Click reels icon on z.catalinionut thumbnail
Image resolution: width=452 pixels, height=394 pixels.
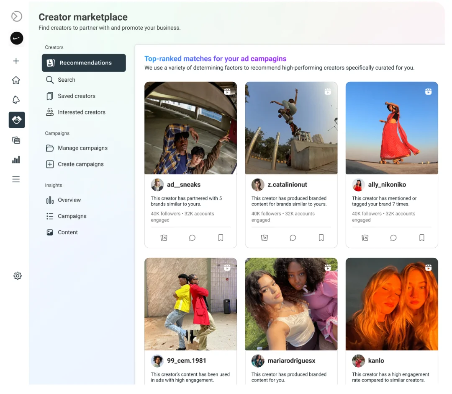point(328,91)
